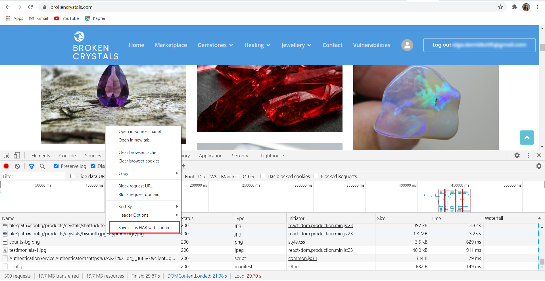Expand the Header Options submenu
Image resolution: width=545 pixels, height=281 pixels.
coord(143,215)
